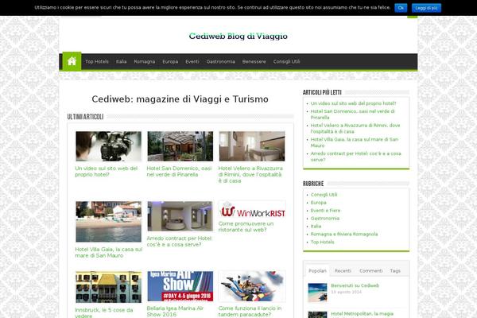Viewport: 477px width, 318px height.
Task: Open the Leggi di più cookie button
Action: tap(426, 8)
